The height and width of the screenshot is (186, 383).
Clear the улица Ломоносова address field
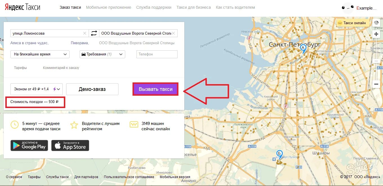[85, 33]
